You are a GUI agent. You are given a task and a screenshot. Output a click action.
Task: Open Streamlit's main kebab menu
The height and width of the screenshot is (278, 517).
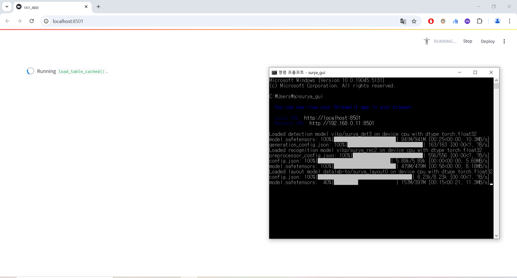click(504, 41)
